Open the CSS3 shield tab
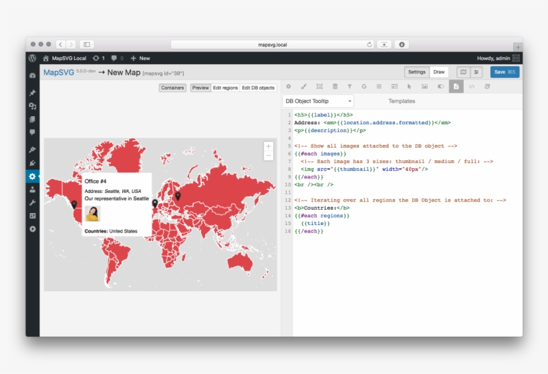The image size is (548, 374). pyautogui.click(x=487, y=87)
